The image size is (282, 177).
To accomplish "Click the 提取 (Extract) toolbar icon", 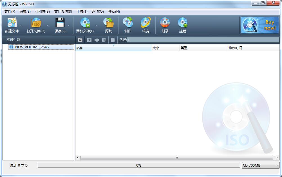I will point(108,23).
